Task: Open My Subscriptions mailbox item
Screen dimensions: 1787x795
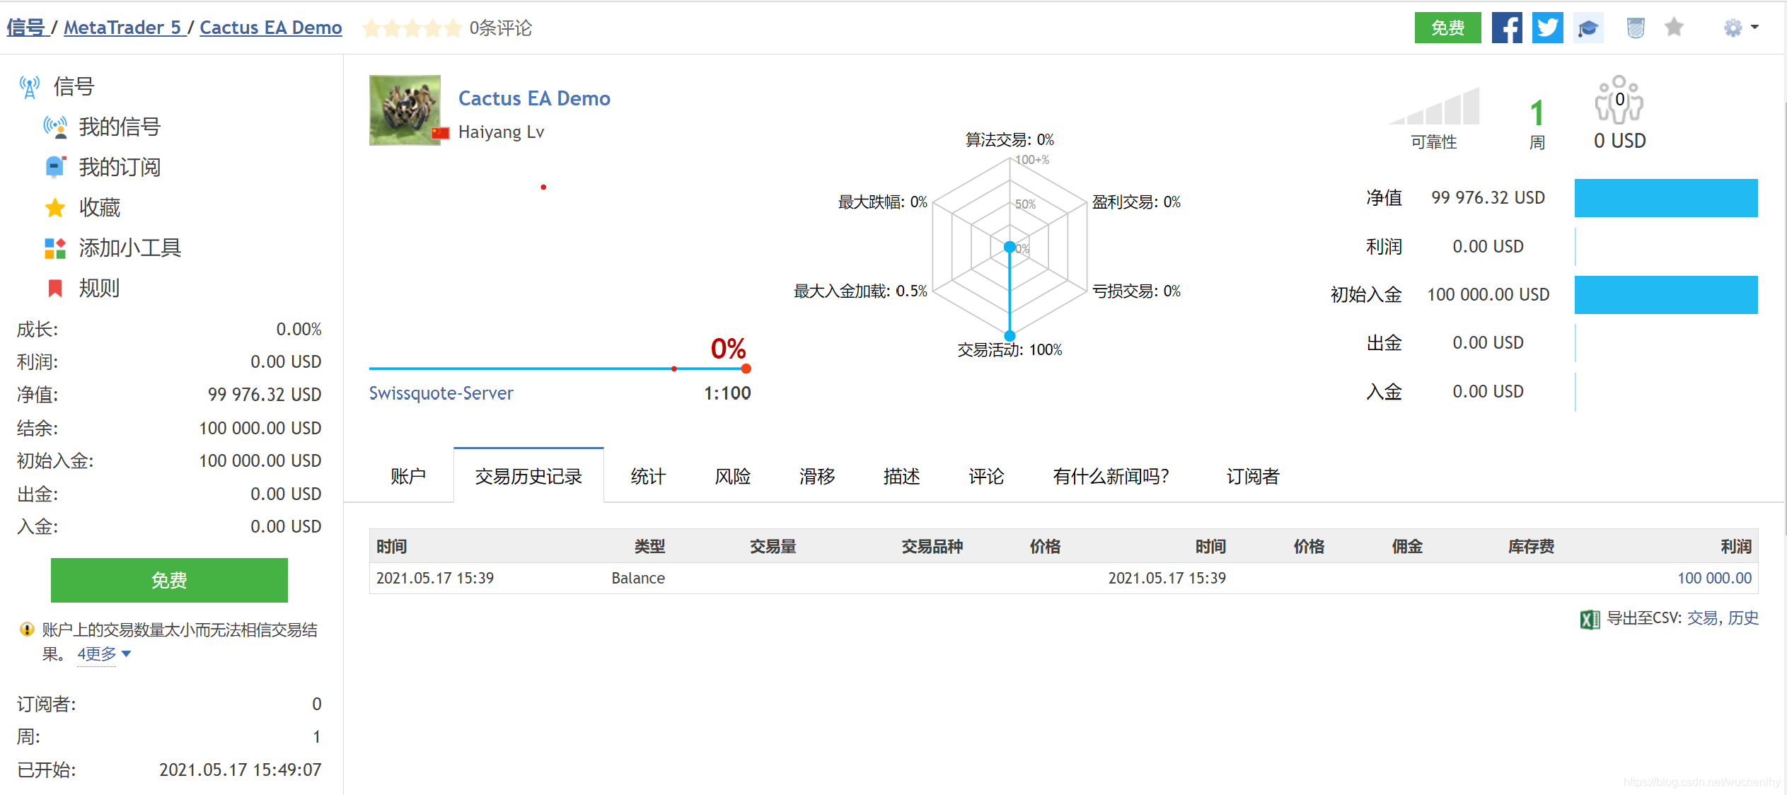Action: (119, 168)
